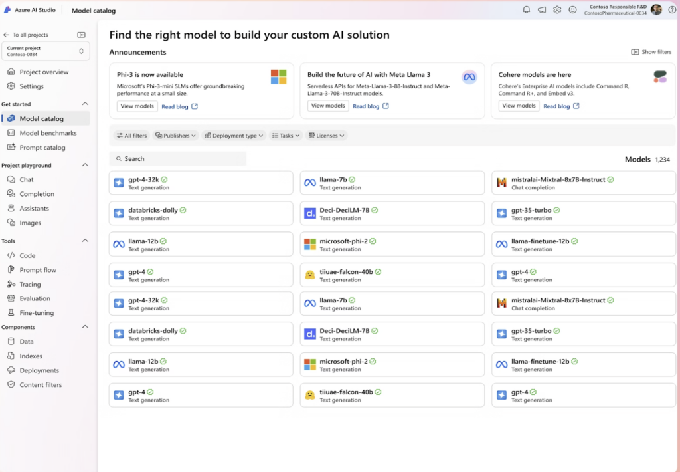Click the user profile avatar
The image size is (680, 472).
(x=656, y=9)
